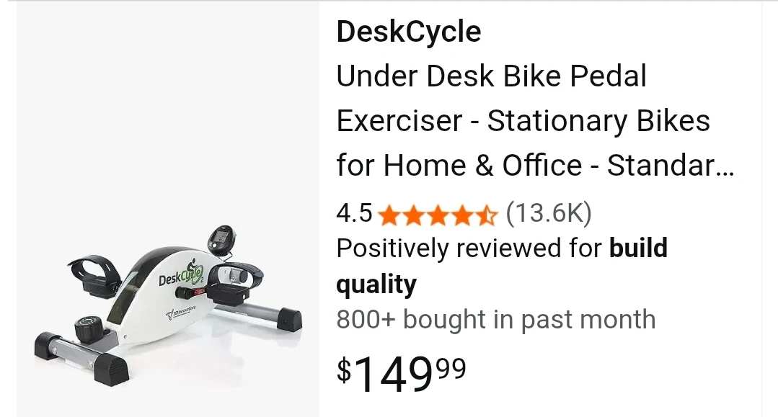Click the 3D Innovations logo on the bike
The height and width of the screenshot is (417, 778).
(180, 312)
